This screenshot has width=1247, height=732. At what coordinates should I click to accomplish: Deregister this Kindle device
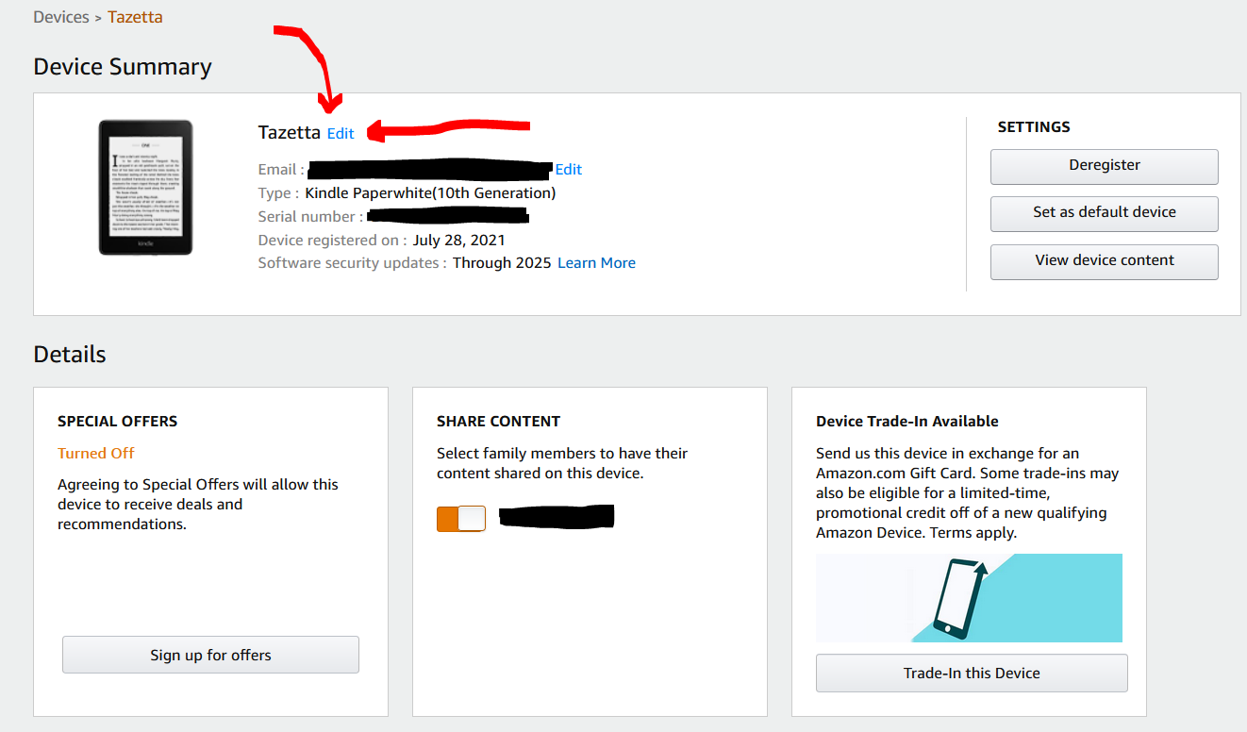[1105, 167]
